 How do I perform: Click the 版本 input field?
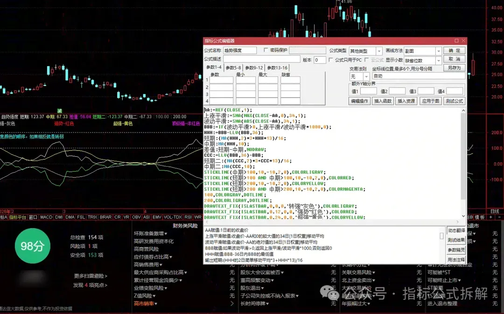pos(320,60)
